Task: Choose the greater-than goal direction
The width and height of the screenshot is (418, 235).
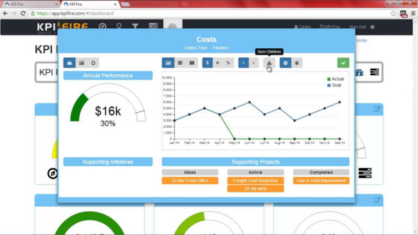Action: [x=253, y=63]
